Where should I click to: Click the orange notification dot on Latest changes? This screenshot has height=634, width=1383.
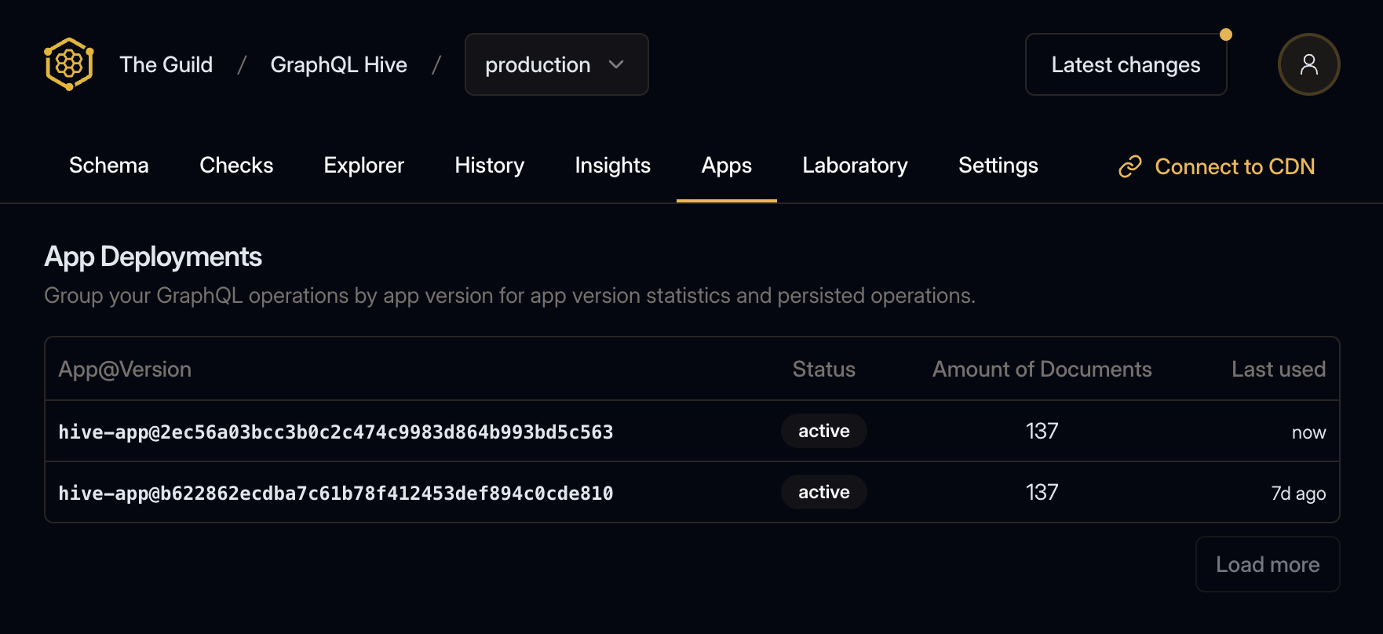[x=1225, y=35]
